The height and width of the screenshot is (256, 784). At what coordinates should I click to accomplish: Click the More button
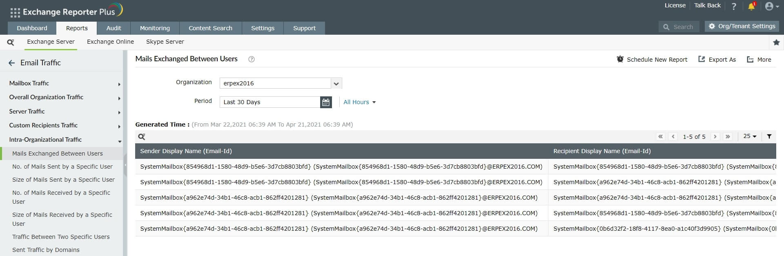click(x=759, y=60)
